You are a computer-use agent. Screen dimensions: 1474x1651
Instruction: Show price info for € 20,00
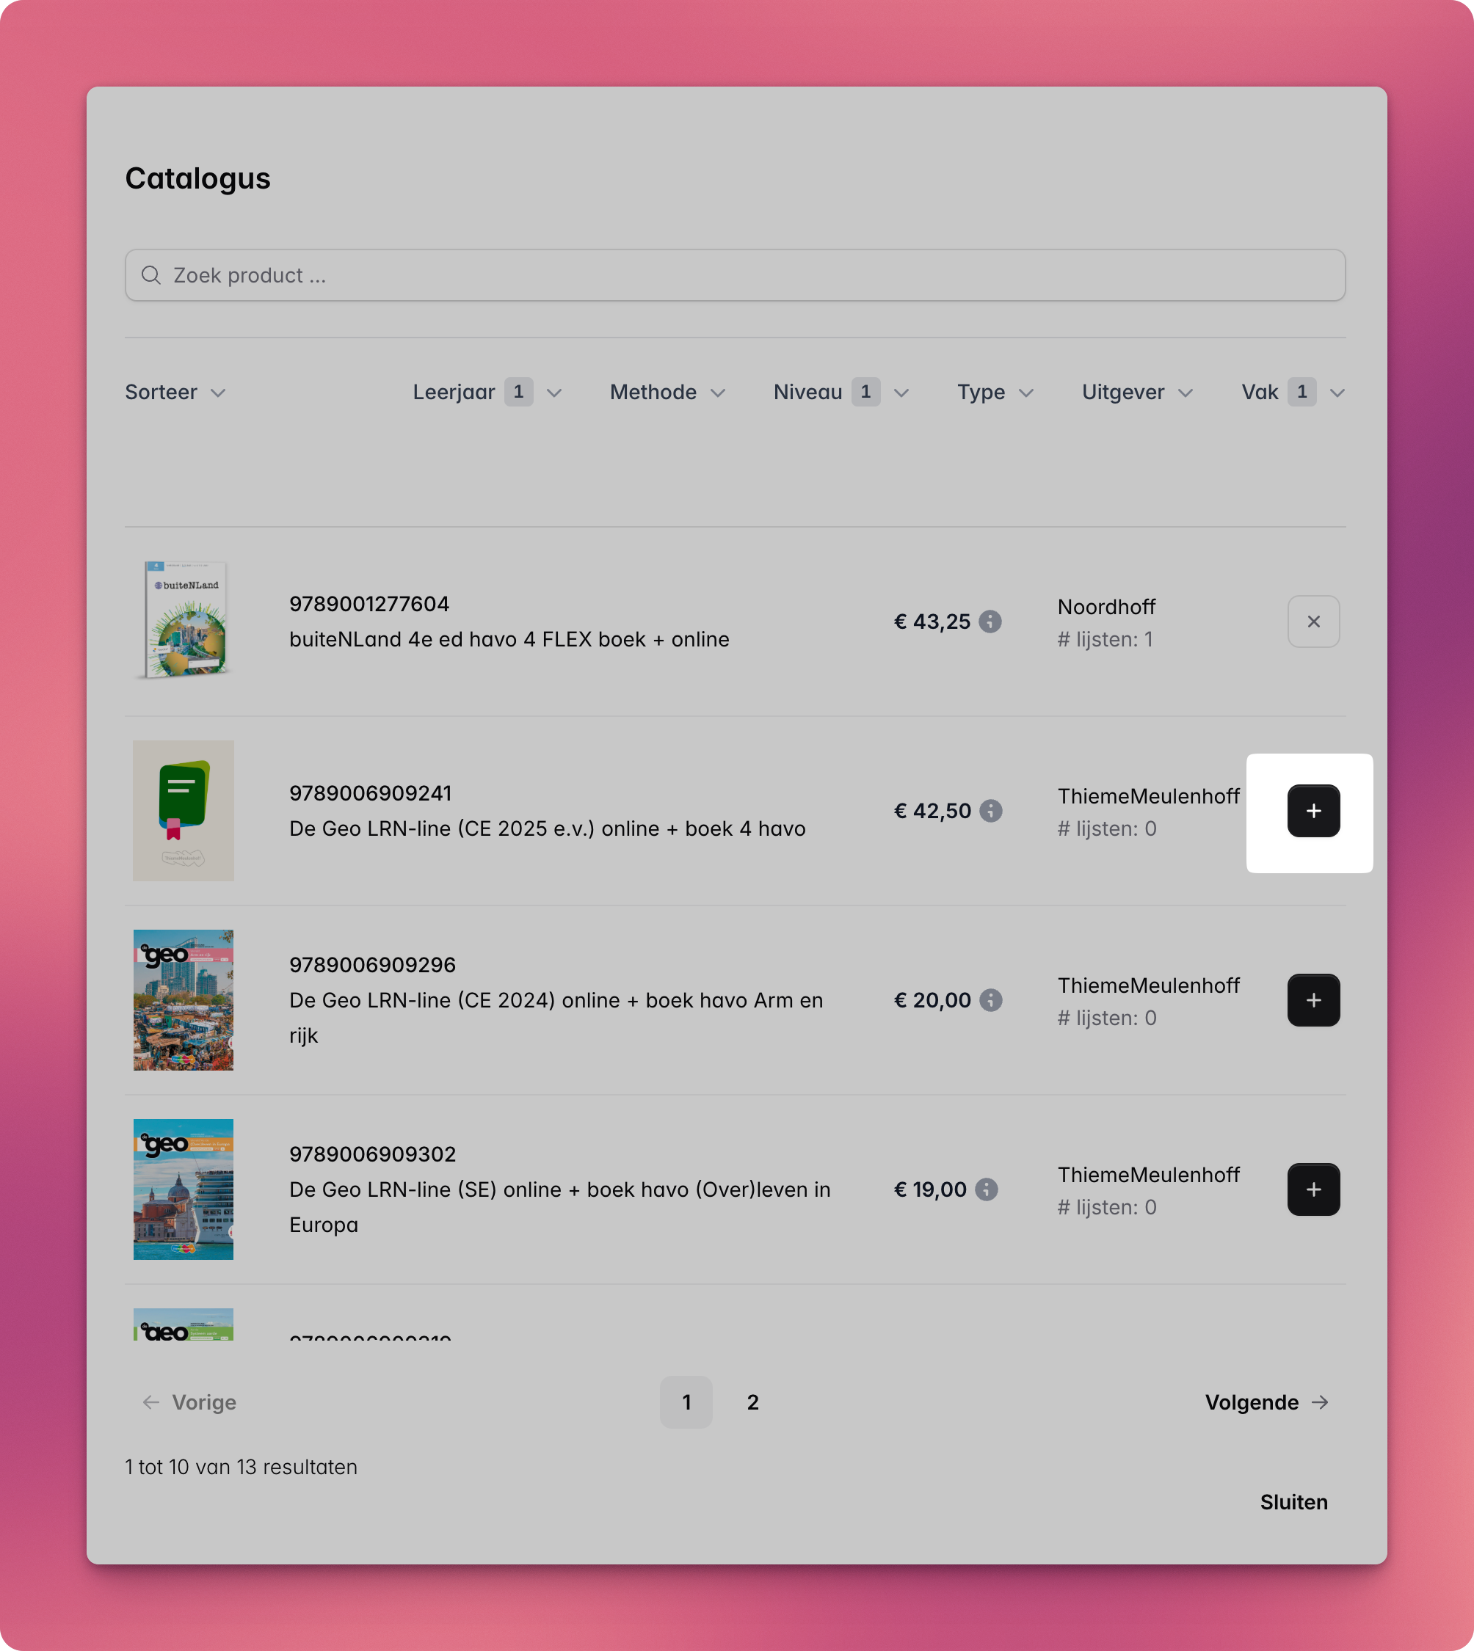[x=990, y=1000]
